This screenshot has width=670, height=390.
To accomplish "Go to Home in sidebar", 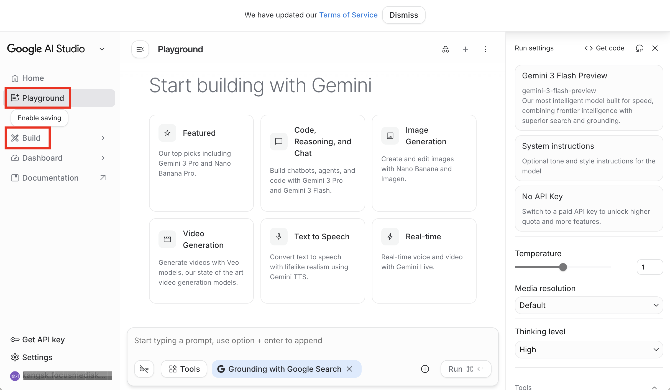I will tap(33, 78).
